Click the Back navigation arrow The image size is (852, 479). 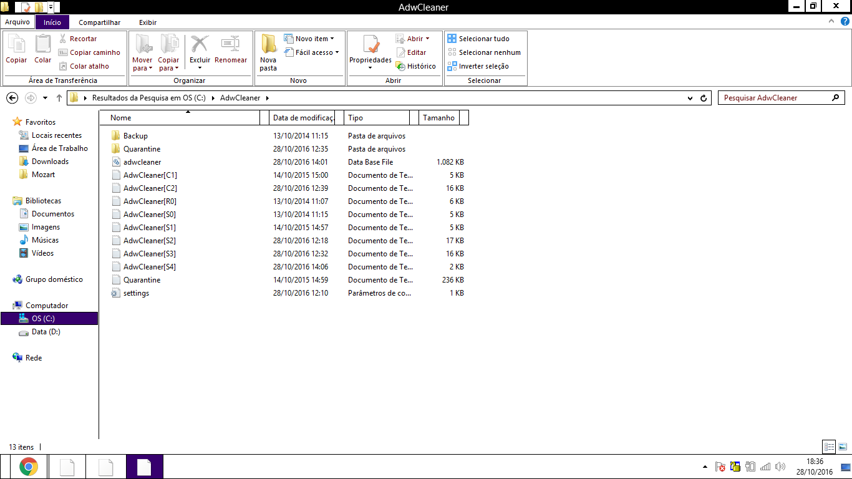(x=12, y=98)
